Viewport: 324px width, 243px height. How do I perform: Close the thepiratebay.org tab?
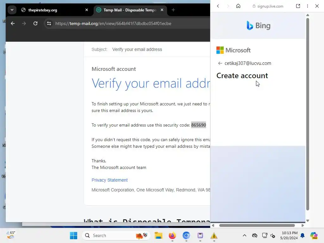87,10
